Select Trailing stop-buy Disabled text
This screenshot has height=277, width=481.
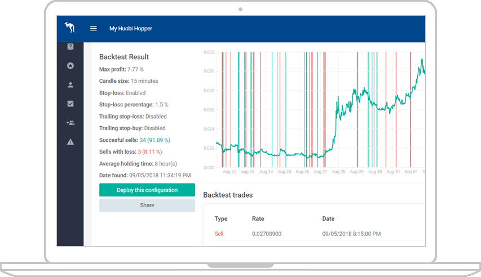tap(132, 128)
